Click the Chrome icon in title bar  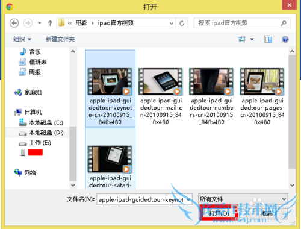point(10,7)
